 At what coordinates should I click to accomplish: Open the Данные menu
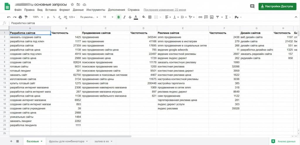coord(78,10)
